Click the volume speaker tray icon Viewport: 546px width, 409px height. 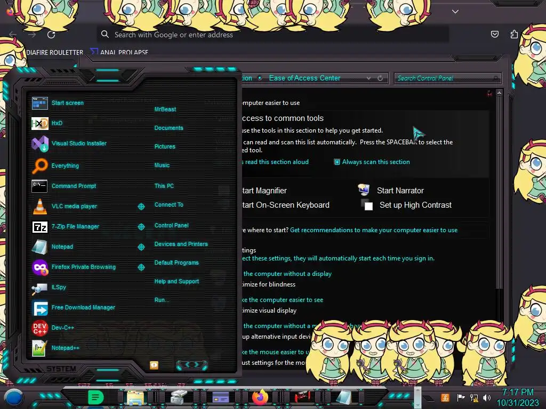[486, 397]
